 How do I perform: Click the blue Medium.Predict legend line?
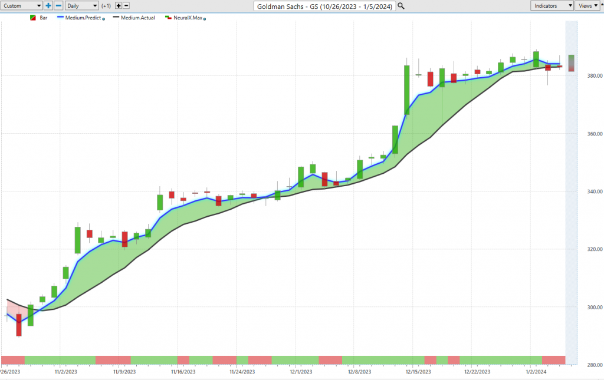click(x=60, y=17)
